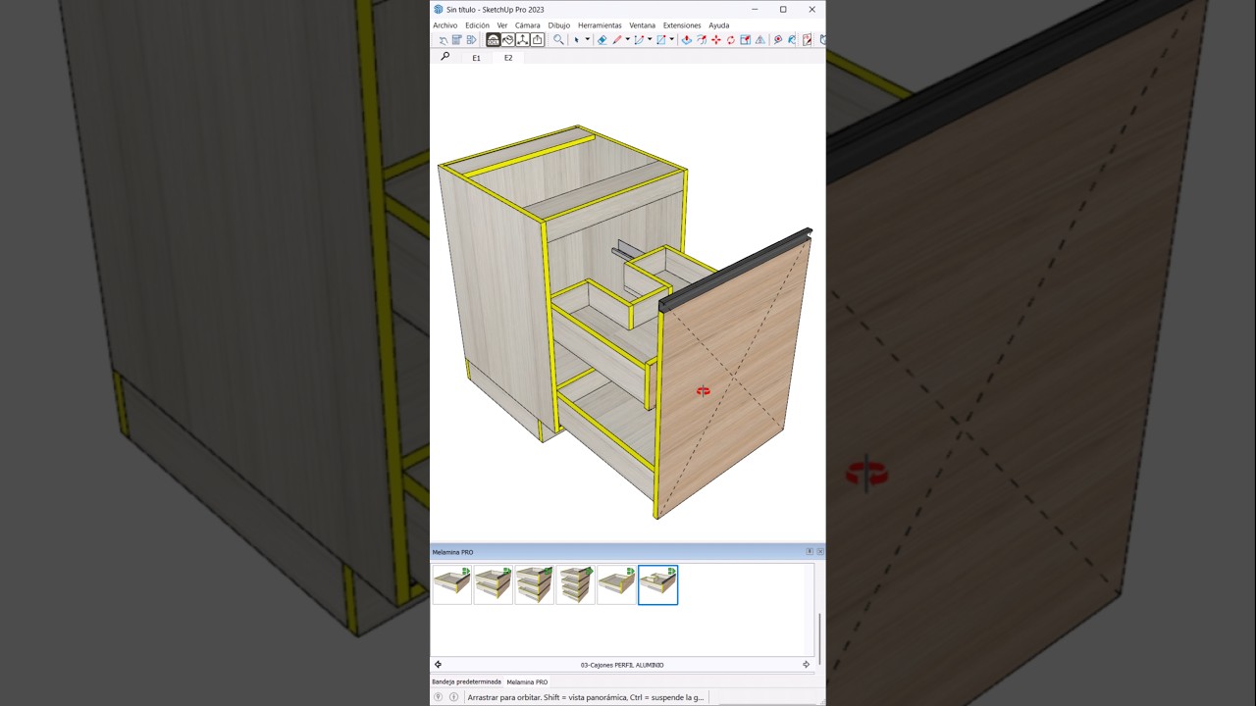The image size is (1256, 706).
Task: Select the highlighted drawer-with-dividers thumbnail
Action: pyautogui.click(x=658, y=584)
